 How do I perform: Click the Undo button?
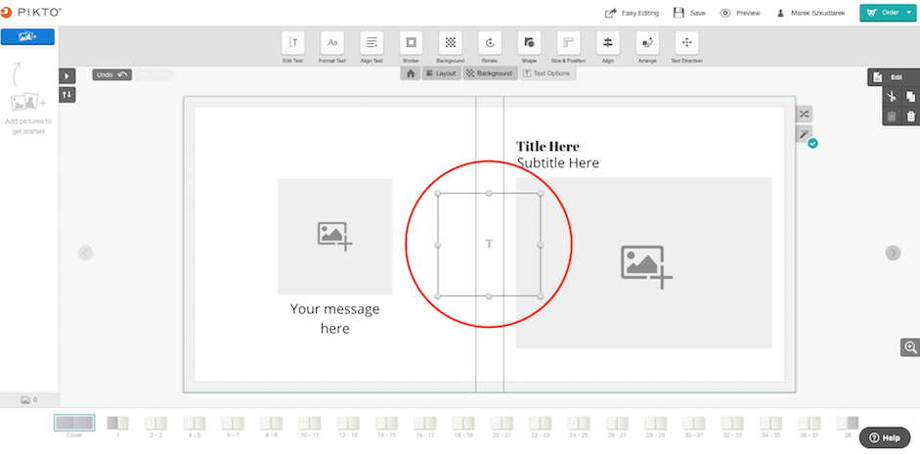click(111, 74)
